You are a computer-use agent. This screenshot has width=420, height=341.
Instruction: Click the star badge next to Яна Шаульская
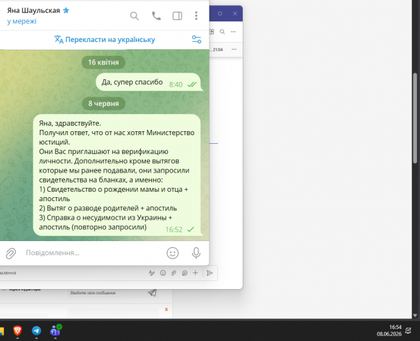pos(66,11)
